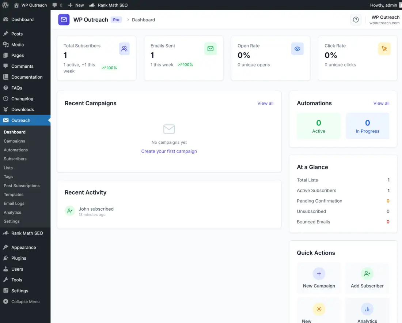The image size is (402, 323).
Task: Click View all next to Automations
Action: (x=381, y=103)
